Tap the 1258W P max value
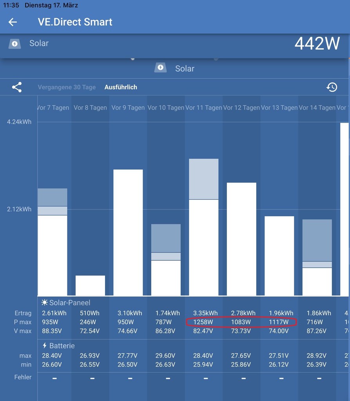The width and height of the screenshot is (350, 401). [x=203, y=322]
